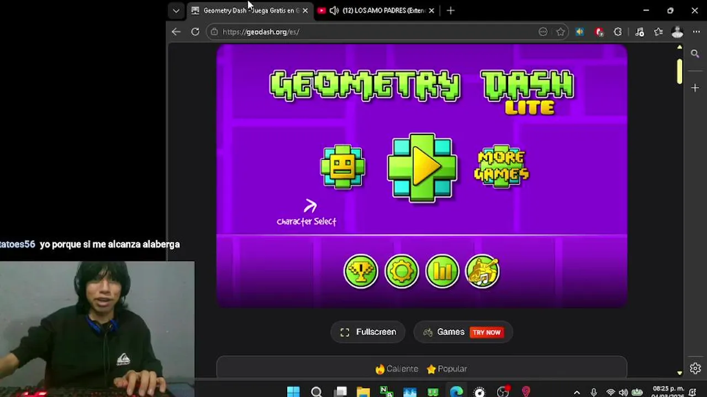
Task: Open the red extension icon in the toolbar
Action: 599,32
